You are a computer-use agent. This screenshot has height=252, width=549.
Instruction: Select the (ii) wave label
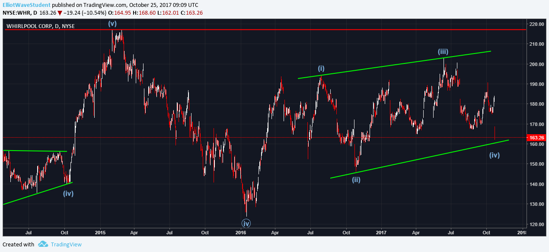[356, 180]
